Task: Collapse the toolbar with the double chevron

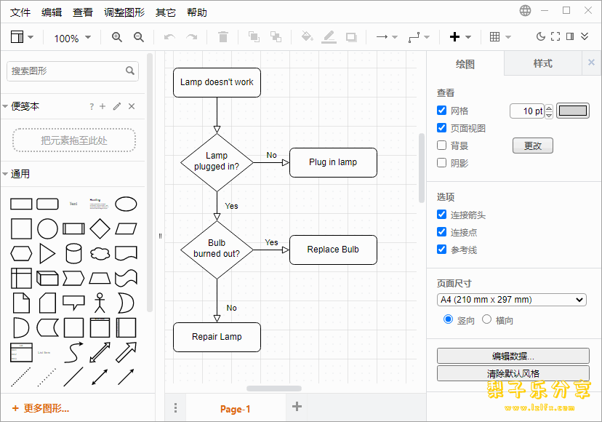Action: [585, 36]
